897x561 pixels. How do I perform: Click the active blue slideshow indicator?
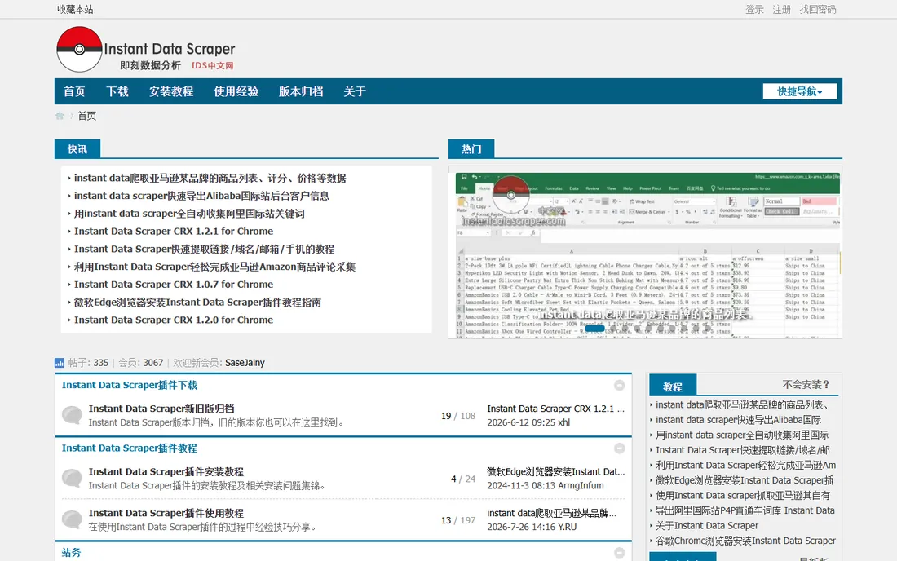(x=594, y=329)
